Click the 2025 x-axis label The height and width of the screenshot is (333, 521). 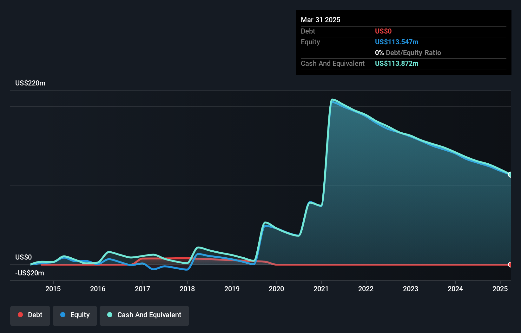500,289
